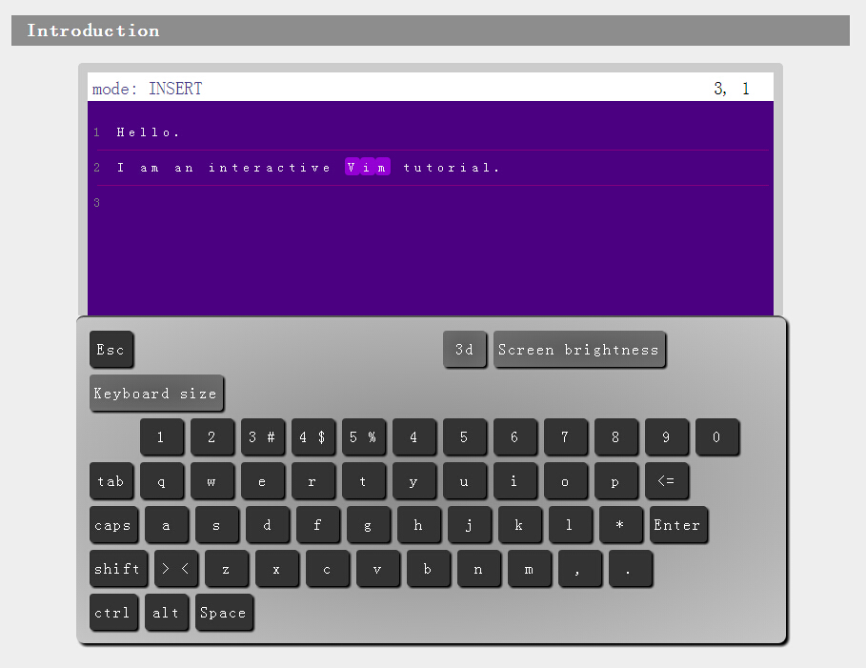The width and height of the screenshot is (866, 668).
Task: Select the highlighted word Vim in the editor
Action: point(367,167)
